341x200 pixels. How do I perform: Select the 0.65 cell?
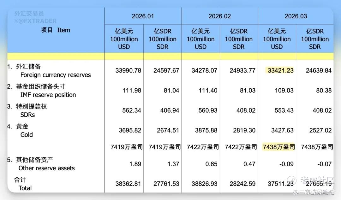pyautogui.click(x=211, y=164)
